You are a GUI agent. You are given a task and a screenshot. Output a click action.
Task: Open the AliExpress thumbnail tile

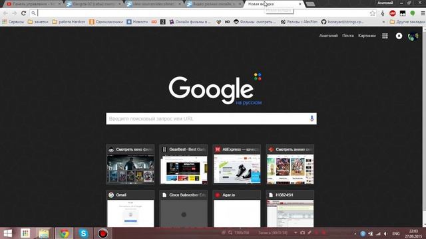point(237,165)
